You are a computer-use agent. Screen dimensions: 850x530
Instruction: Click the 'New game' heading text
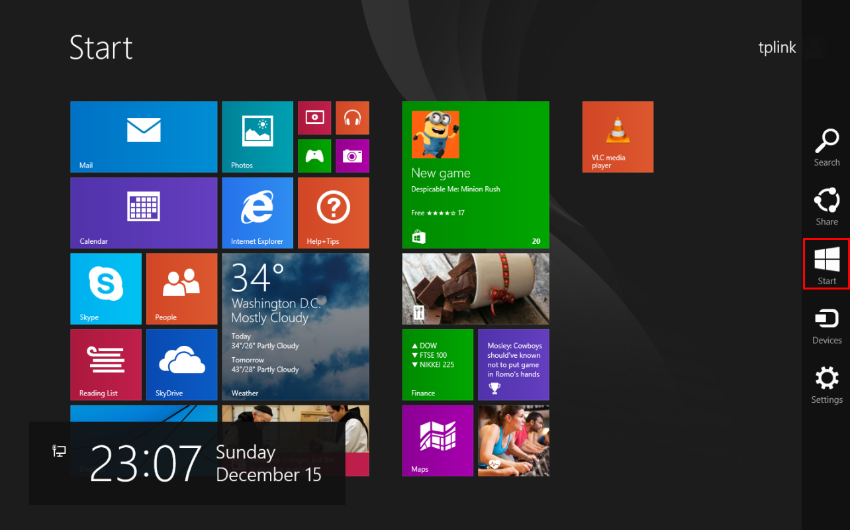pos(440,173)
